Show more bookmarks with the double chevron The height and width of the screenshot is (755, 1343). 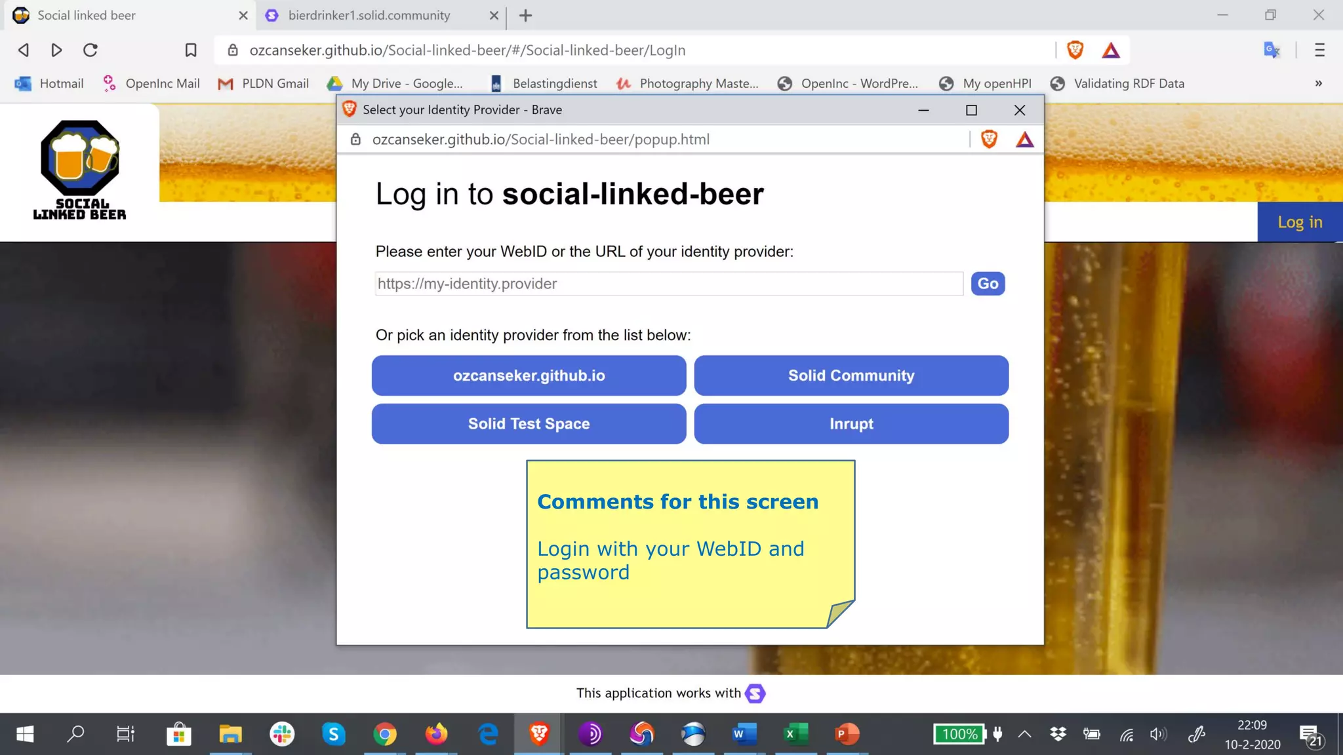[1318, 83]
